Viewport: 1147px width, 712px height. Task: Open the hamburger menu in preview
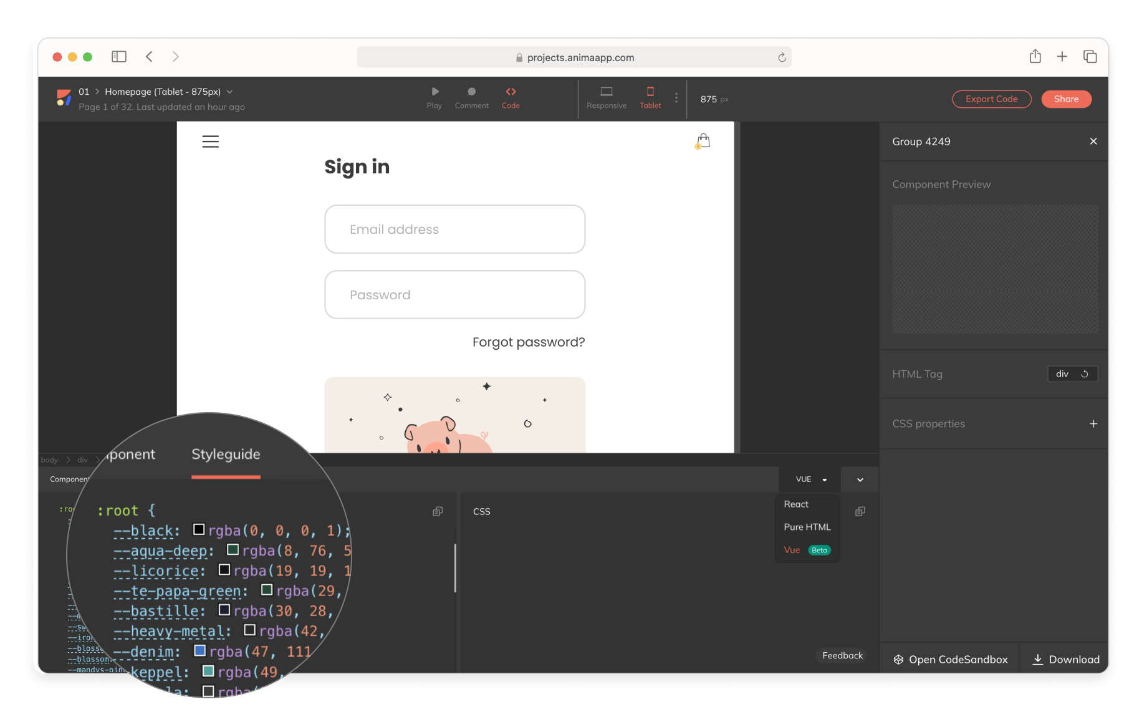(211, 142)
